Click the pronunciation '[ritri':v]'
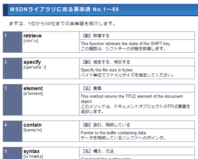The width and height of the screenshot is (198, 159). [31, 41]
